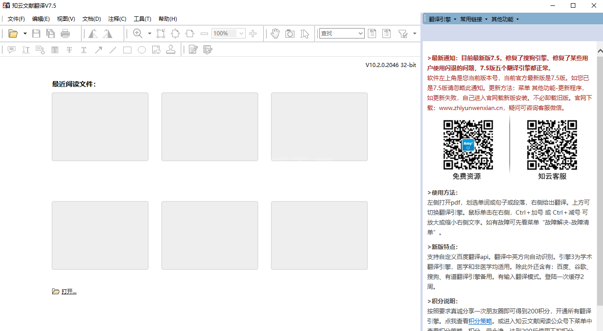This screenshot has height=331, width=603.
Task: Click the search options funnel icon
Action: (402, 34)
